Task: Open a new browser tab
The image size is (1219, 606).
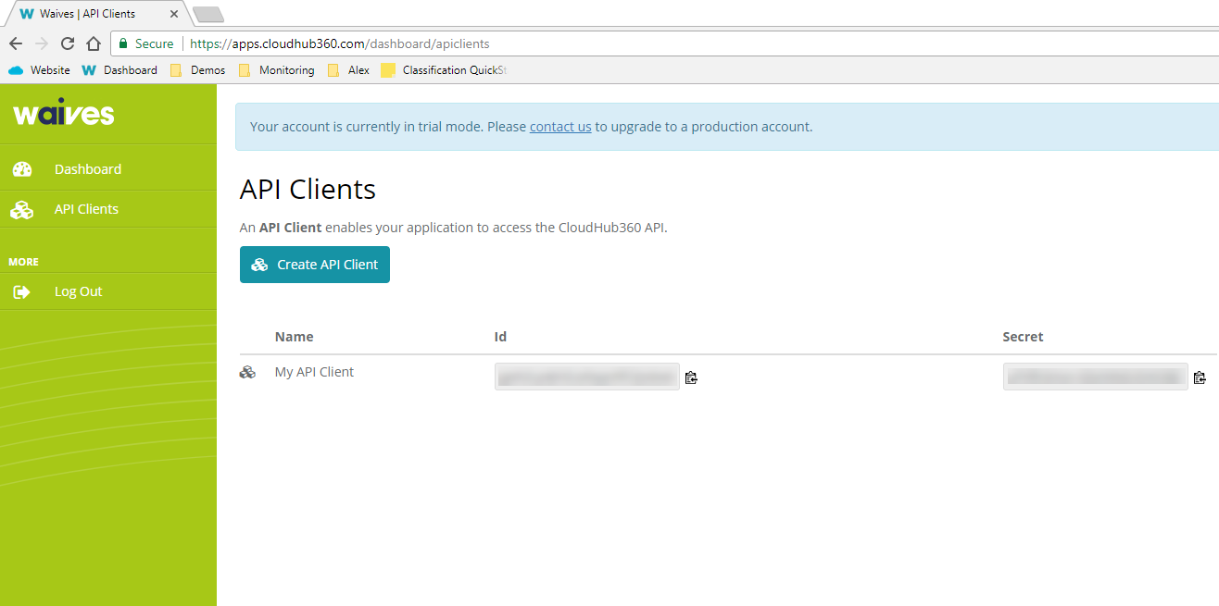Action: (x=207, y=14)
